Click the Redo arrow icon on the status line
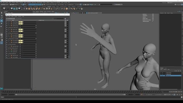This screenshot has height=103, width=183. tap(17, 5)
